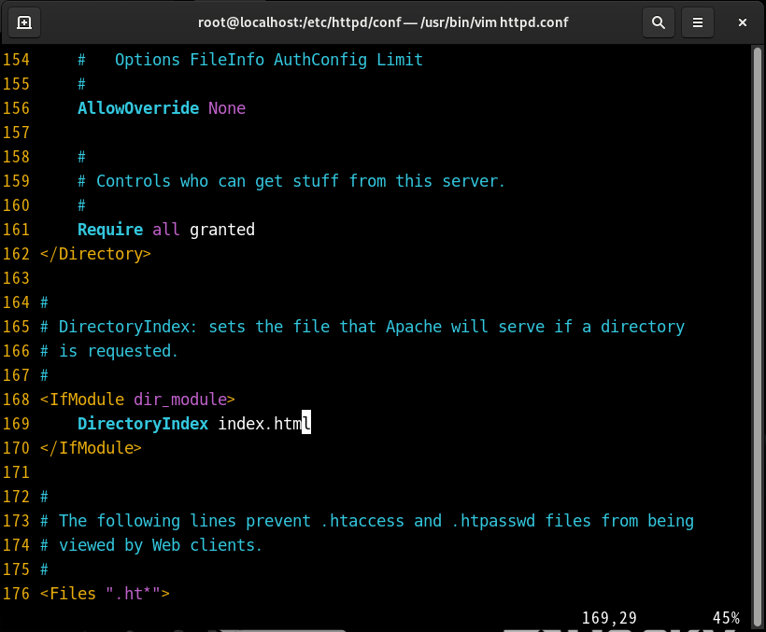The width and height of the screenshot is (766, 632).
Task: Click the '#' on line 164
Action: 45,303
